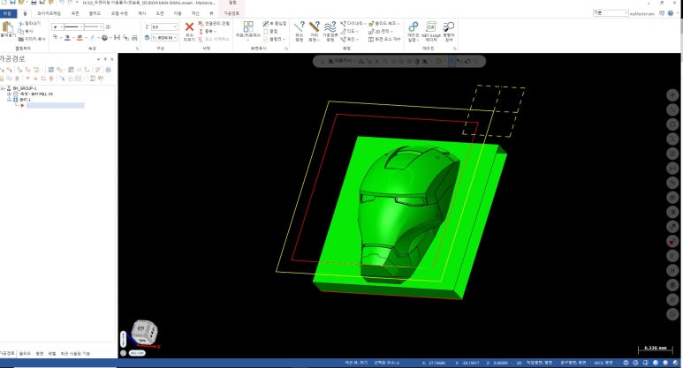Click the Run Add-In gears icon
Screen dimensions: 683x368
[x=413, y=27]
